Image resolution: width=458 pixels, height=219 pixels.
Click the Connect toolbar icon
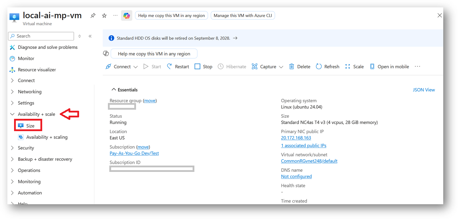(x=108, y=66)
